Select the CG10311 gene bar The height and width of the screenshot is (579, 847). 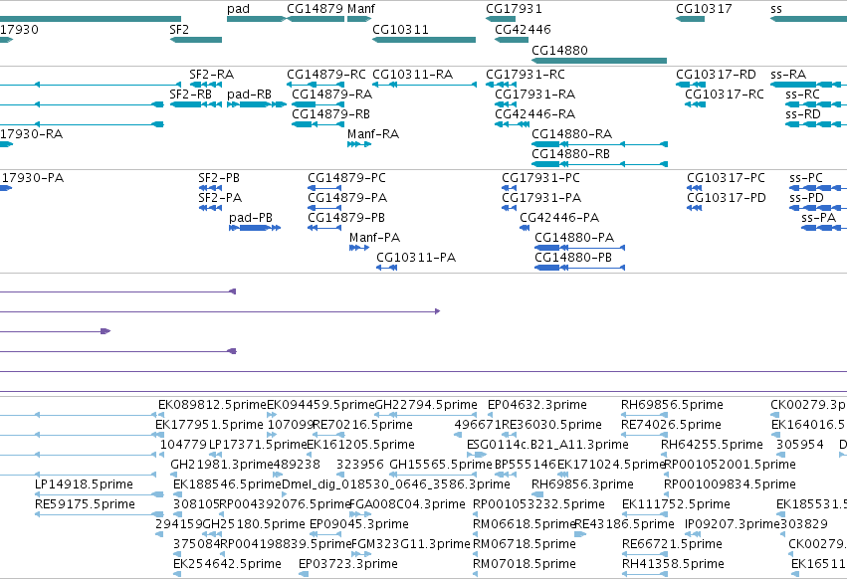(x=424, y=40)
